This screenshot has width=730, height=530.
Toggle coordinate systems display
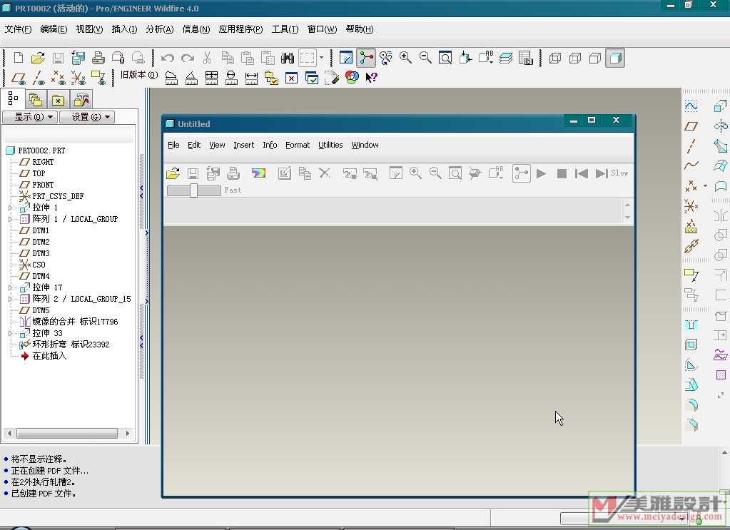tap(78, 78)
